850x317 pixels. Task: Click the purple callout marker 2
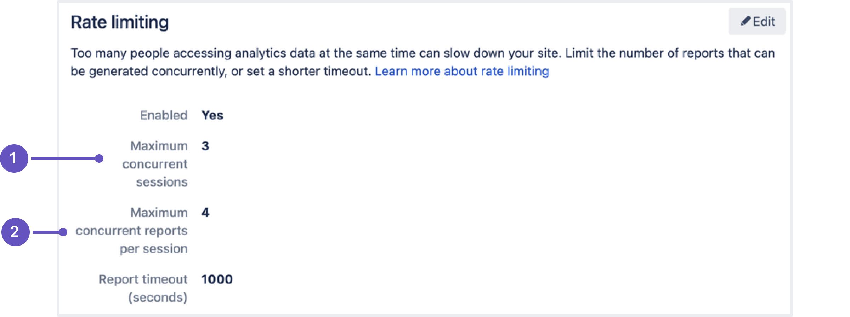click(x=15, y=232)
